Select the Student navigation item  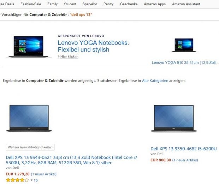pos(70,4)
